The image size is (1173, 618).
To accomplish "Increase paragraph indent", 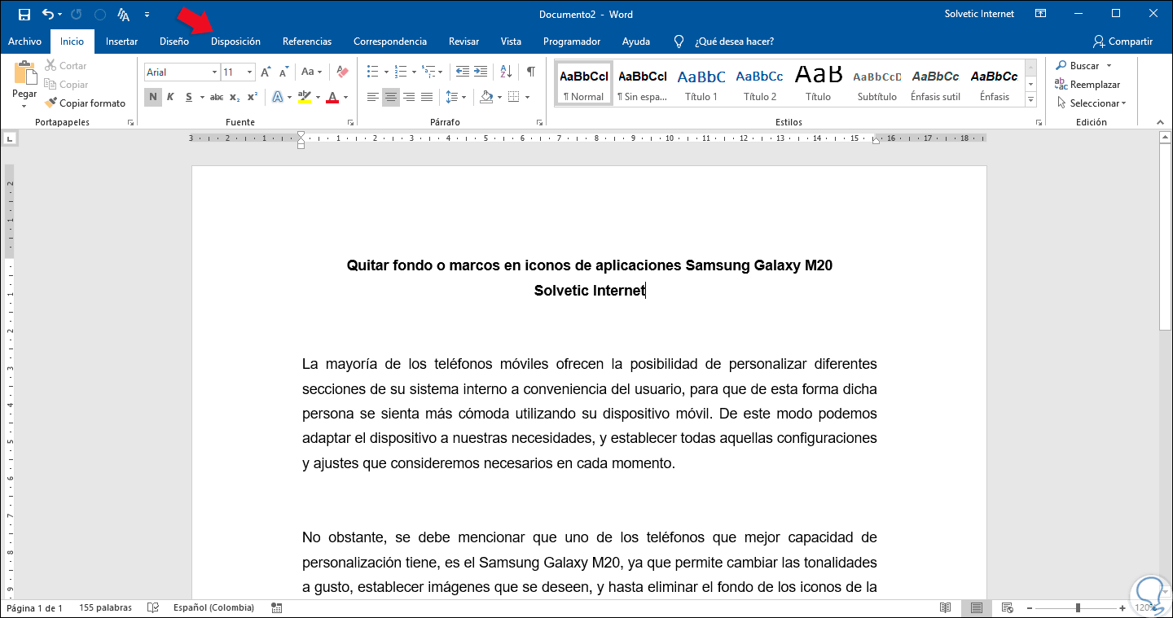I will pyautogui.click(x=481, y=72).
